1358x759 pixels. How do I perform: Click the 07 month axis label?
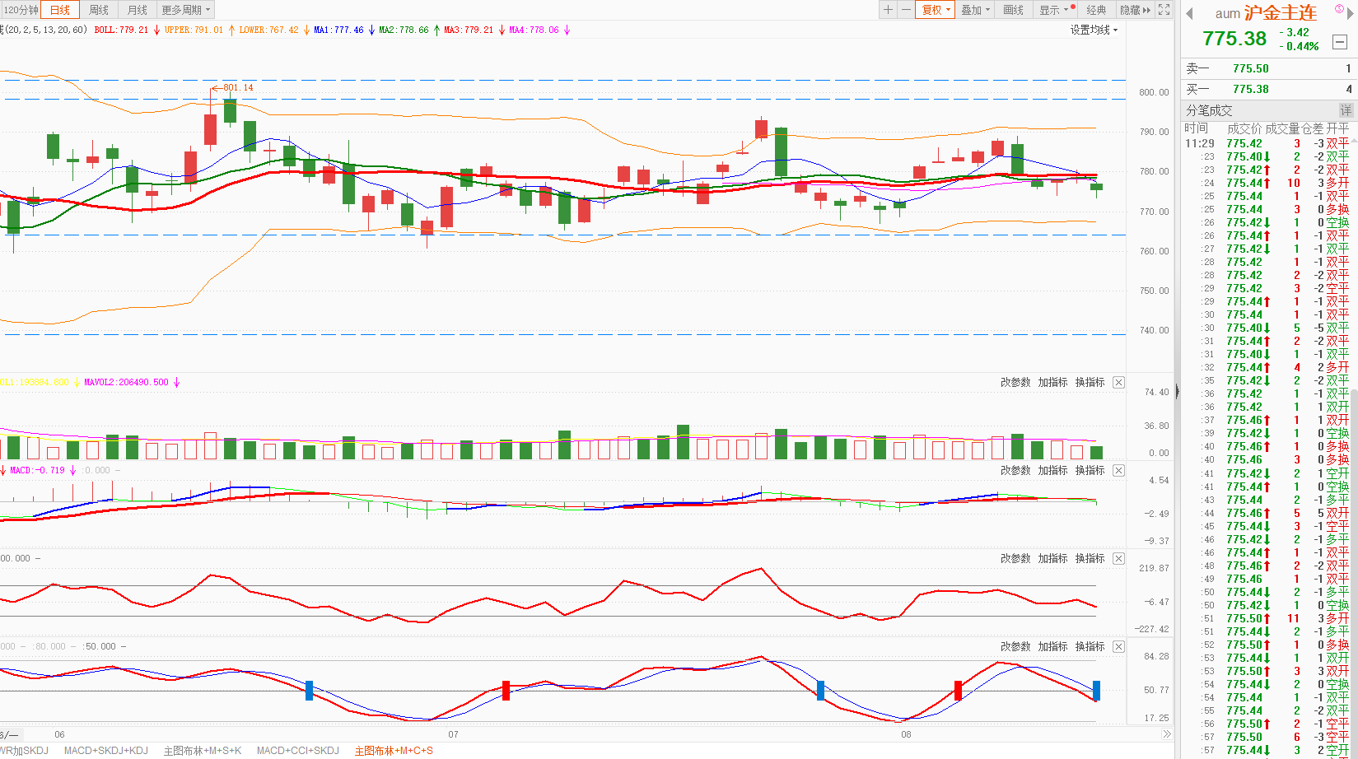coord(453,734)
